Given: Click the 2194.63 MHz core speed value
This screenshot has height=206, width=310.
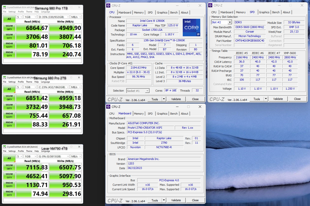Looking at the screenshot, I should pyautogui.click(x=138, y=68).
